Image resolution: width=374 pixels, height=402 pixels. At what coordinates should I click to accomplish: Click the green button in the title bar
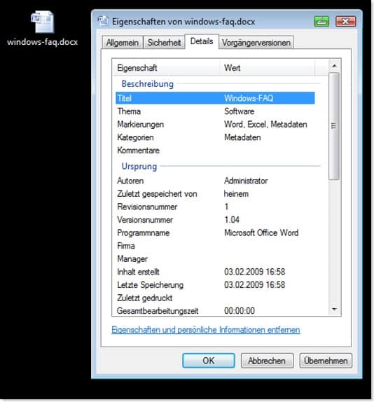(x=321, y=21)
